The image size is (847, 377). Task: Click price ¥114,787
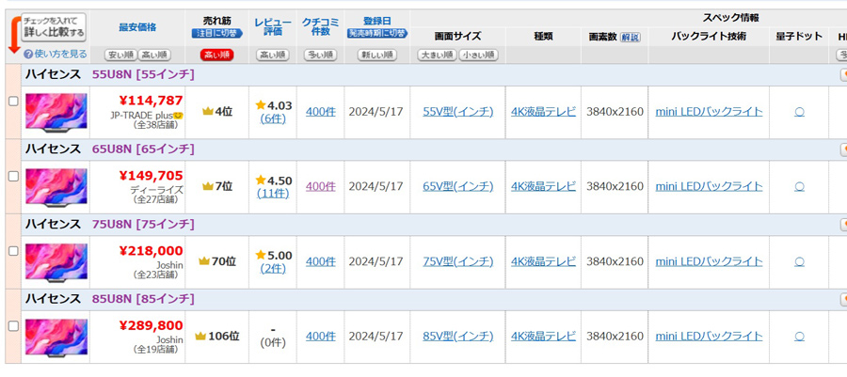click(151, 101)
